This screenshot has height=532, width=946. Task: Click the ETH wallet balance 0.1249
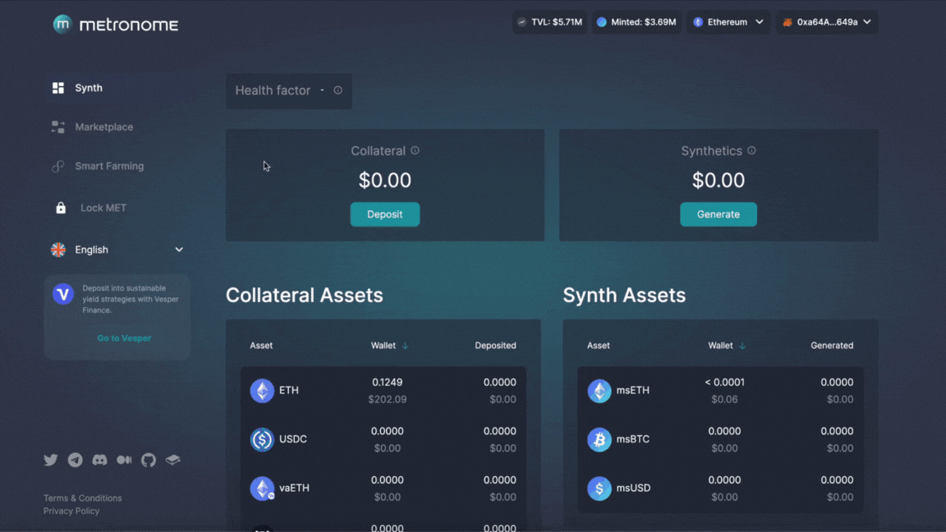[388, 383]
